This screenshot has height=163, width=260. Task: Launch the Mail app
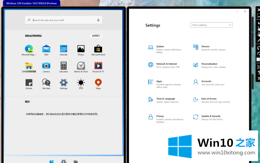[46, 49]
